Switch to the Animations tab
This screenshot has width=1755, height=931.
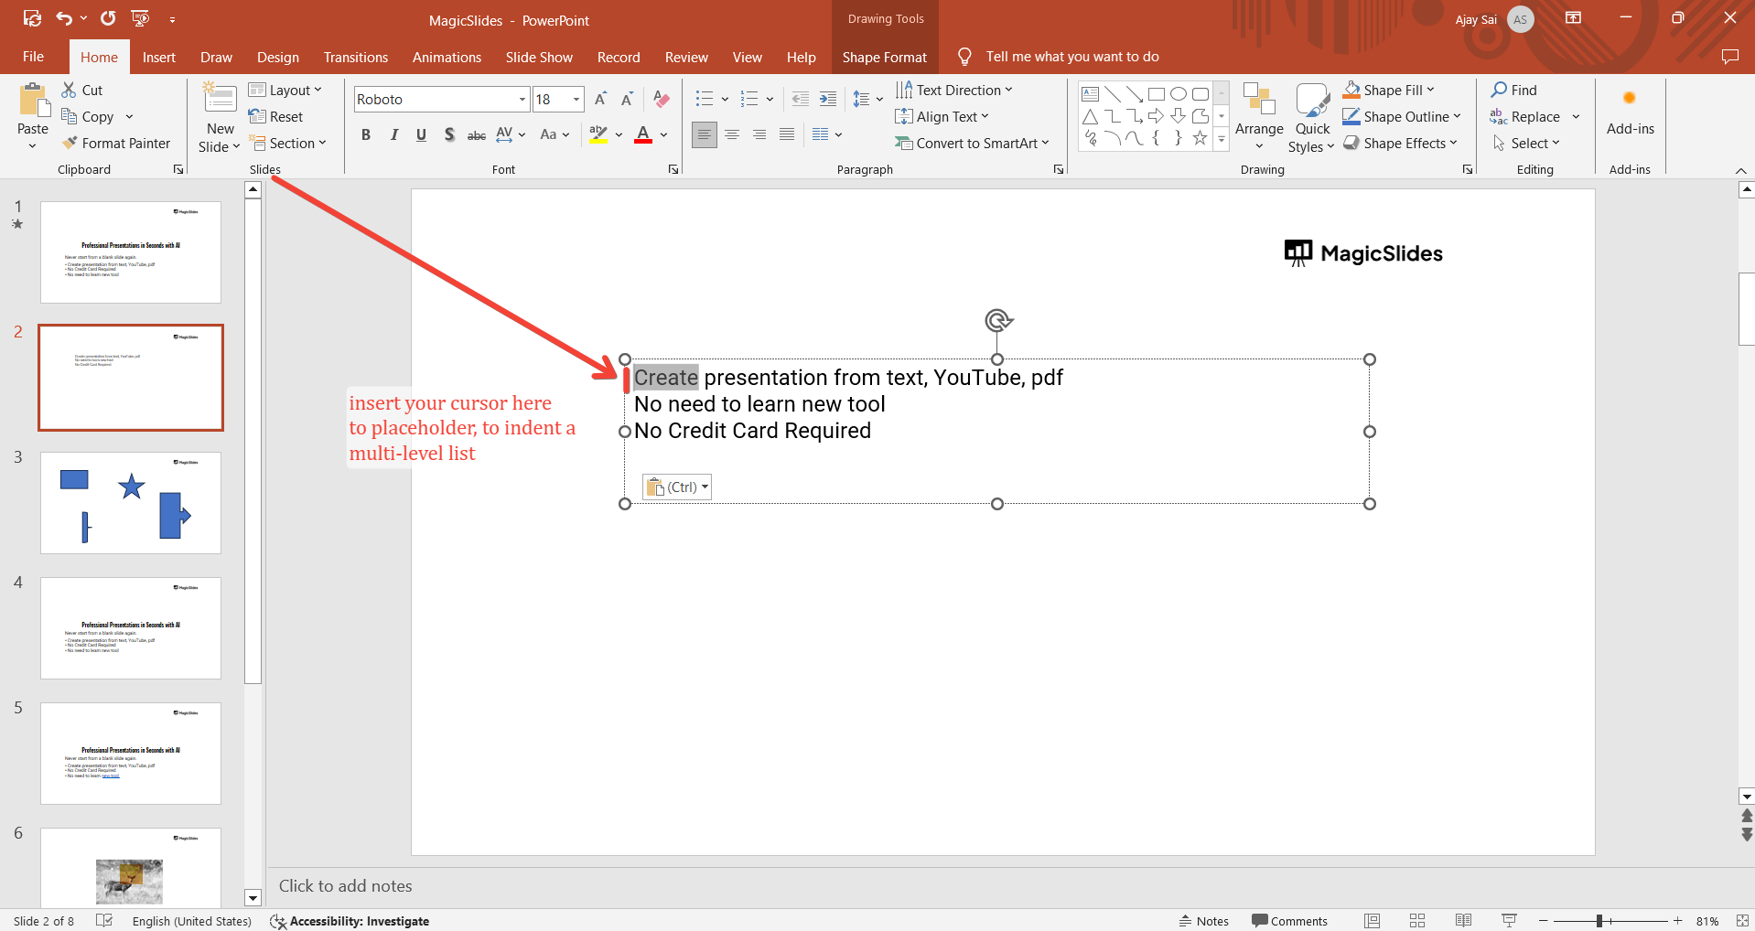click(x=447, y=57)
